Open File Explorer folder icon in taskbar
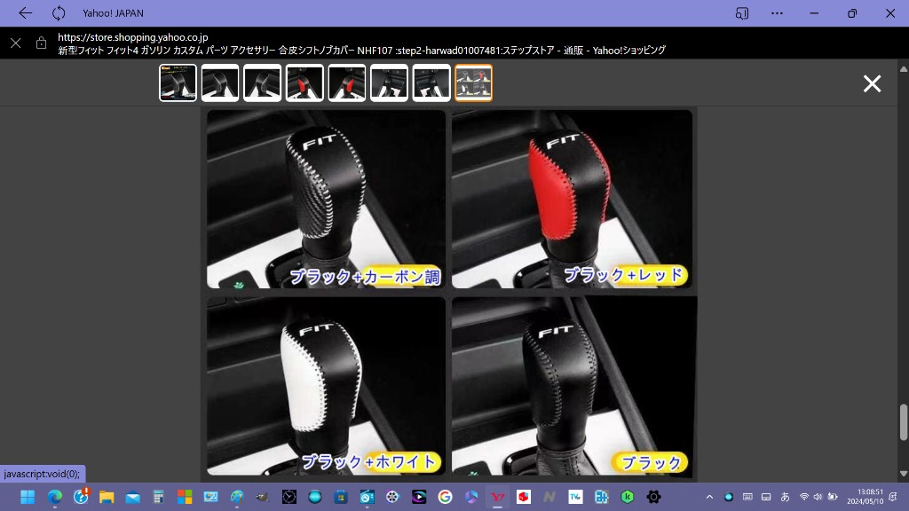909x511 pixels. coord(107,497)
